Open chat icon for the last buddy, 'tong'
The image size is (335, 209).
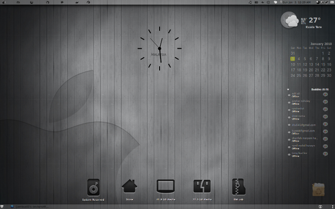[325, 154]
